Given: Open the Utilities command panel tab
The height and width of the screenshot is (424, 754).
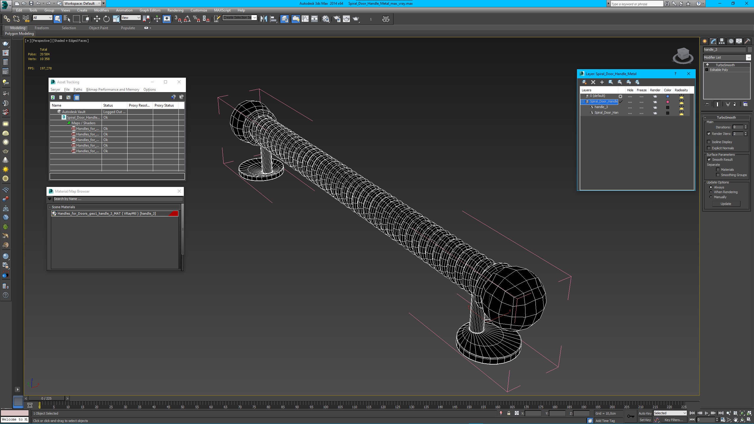Looking at the screenshot, I should pos(747,41).
